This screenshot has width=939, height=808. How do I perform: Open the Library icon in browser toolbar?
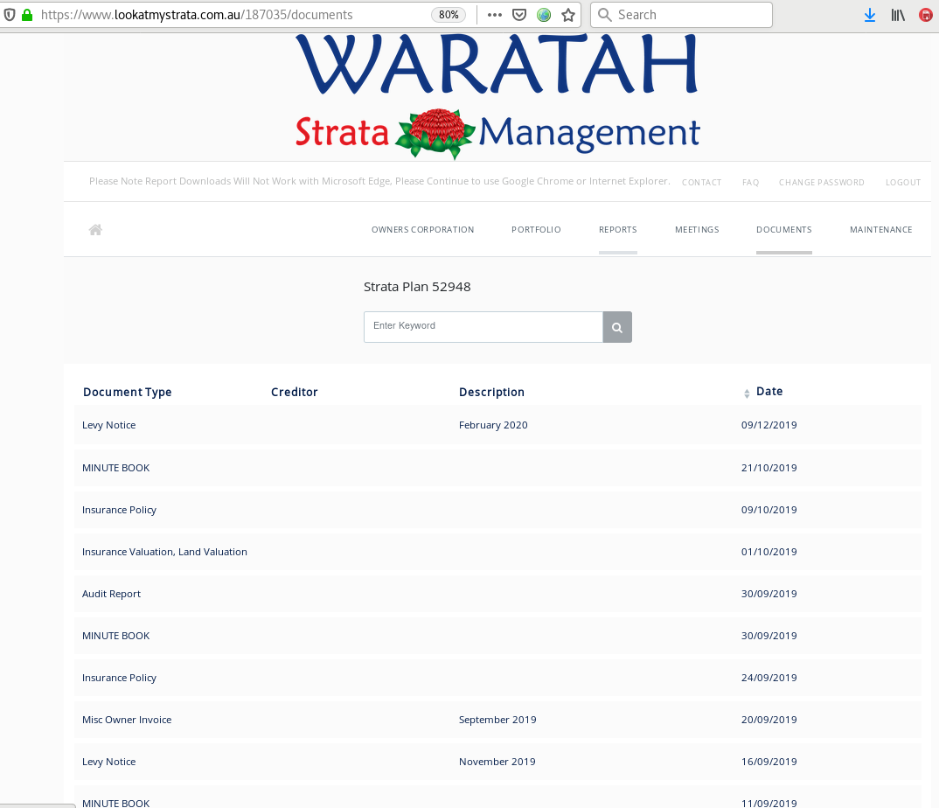click(898, 15)
